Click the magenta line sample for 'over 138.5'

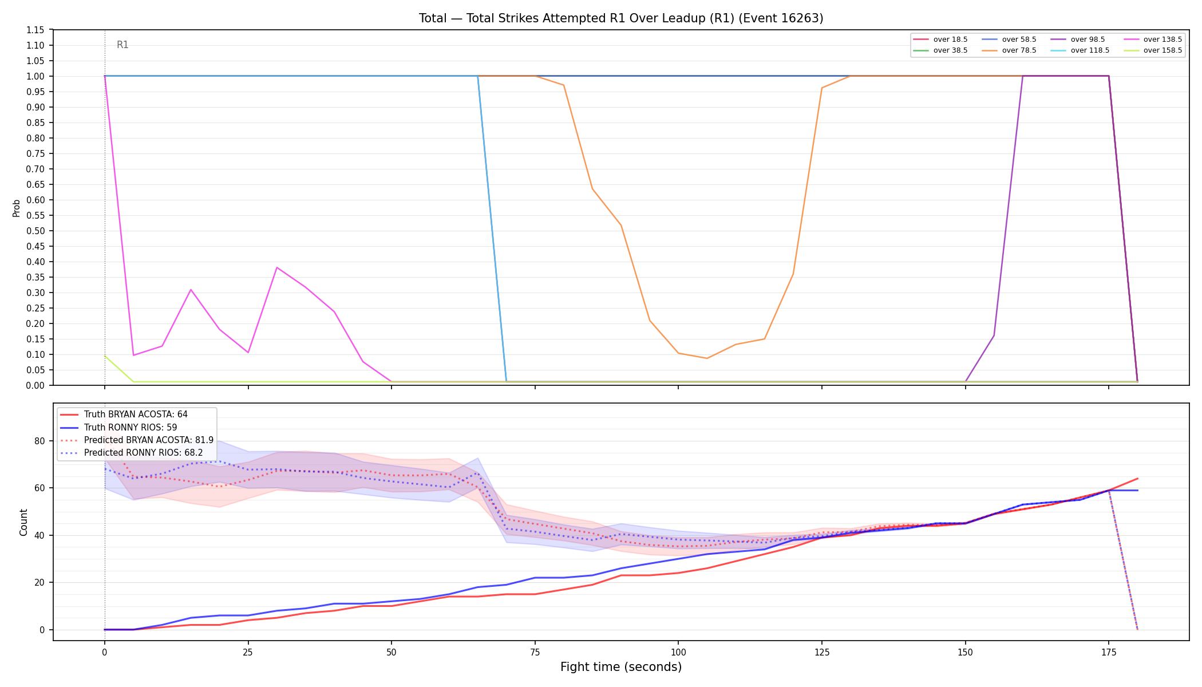click(x=1131, y=40)
